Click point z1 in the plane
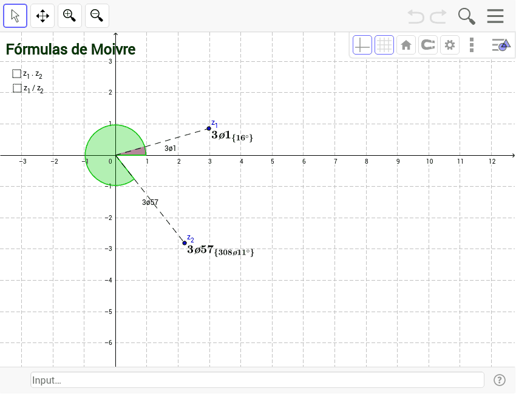516x394 pixels. 209,129
